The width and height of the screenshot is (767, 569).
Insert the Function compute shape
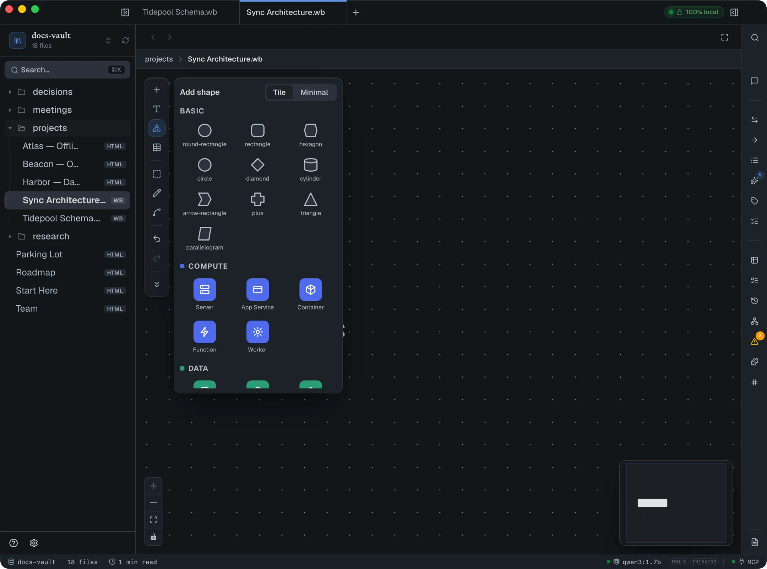[x=205, y=337]
